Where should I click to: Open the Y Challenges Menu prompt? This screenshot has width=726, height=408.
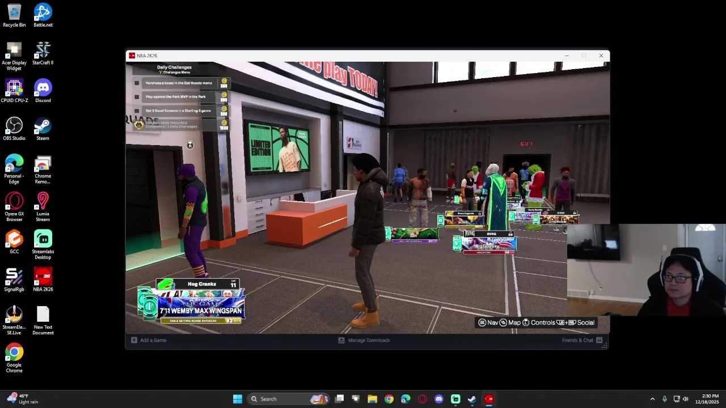pyautogui.click(x=174, y=73)
